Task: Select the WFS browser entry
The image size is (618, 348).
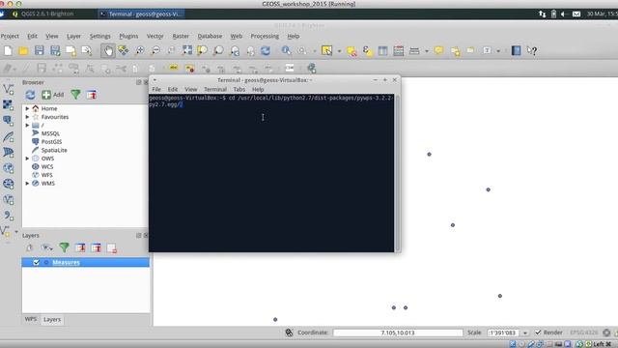Action: [x=47, y=175]
